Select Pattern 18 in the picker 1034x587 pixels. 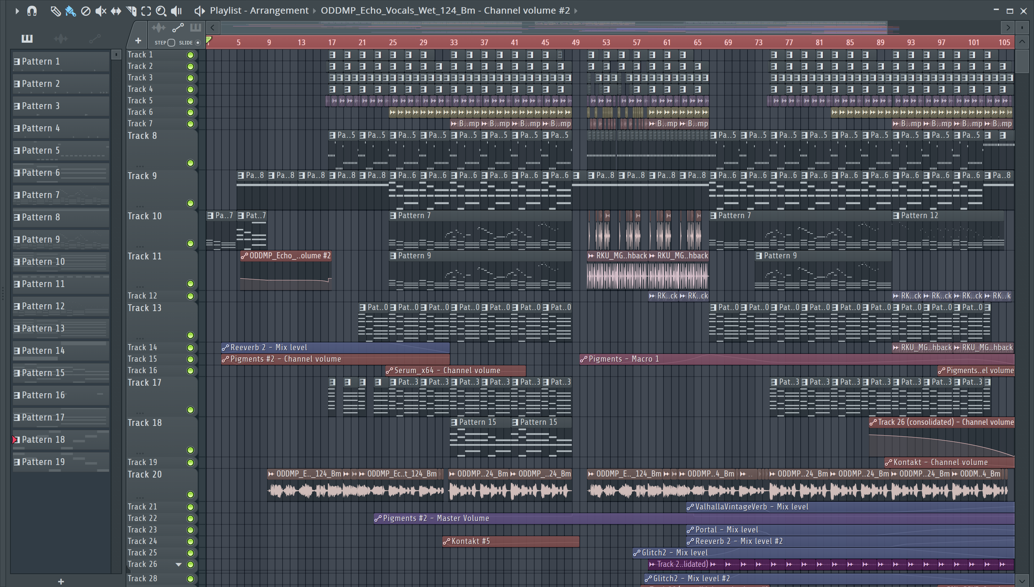pyautogui.click(x=61, y=440)
